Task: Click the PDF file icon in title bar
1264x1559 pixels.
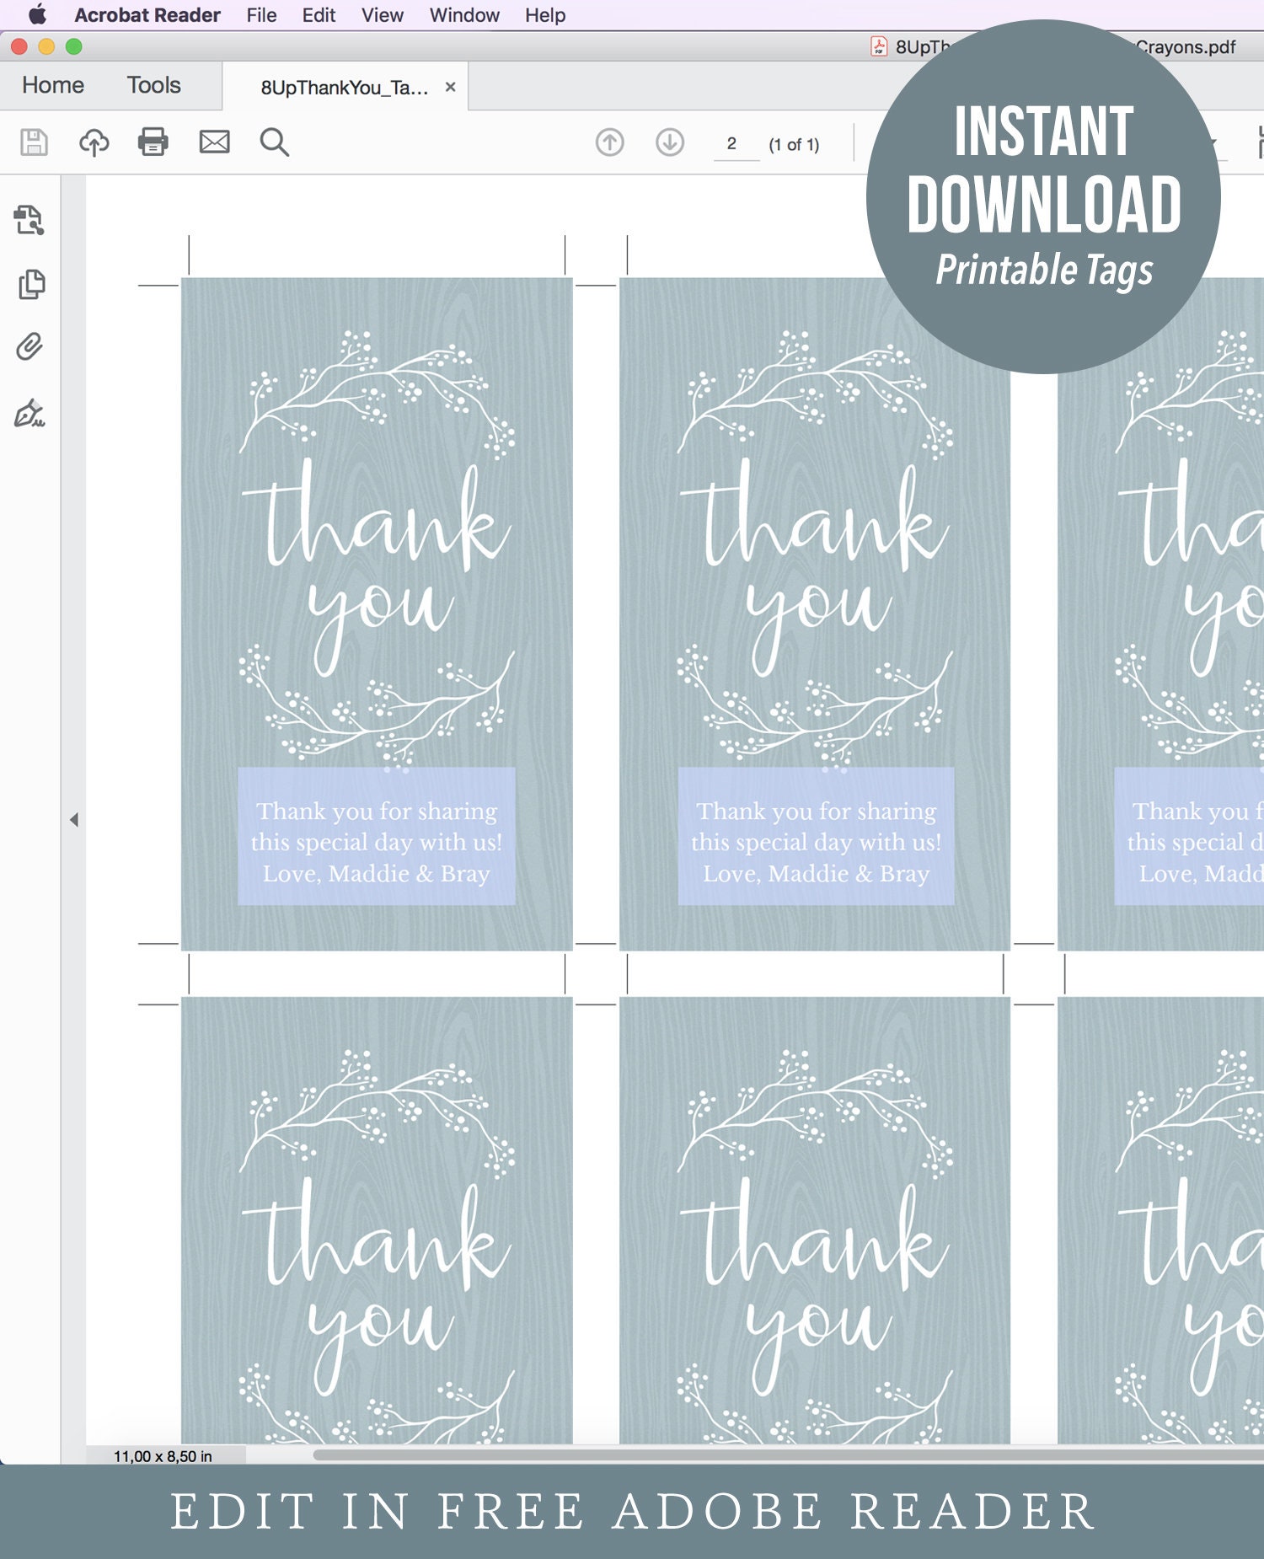Action: (879, 46)
